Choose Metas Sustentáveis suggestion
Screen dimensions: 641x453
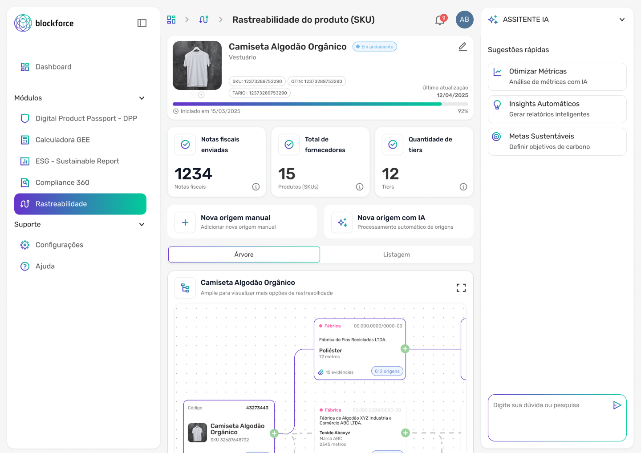(557, 142)
